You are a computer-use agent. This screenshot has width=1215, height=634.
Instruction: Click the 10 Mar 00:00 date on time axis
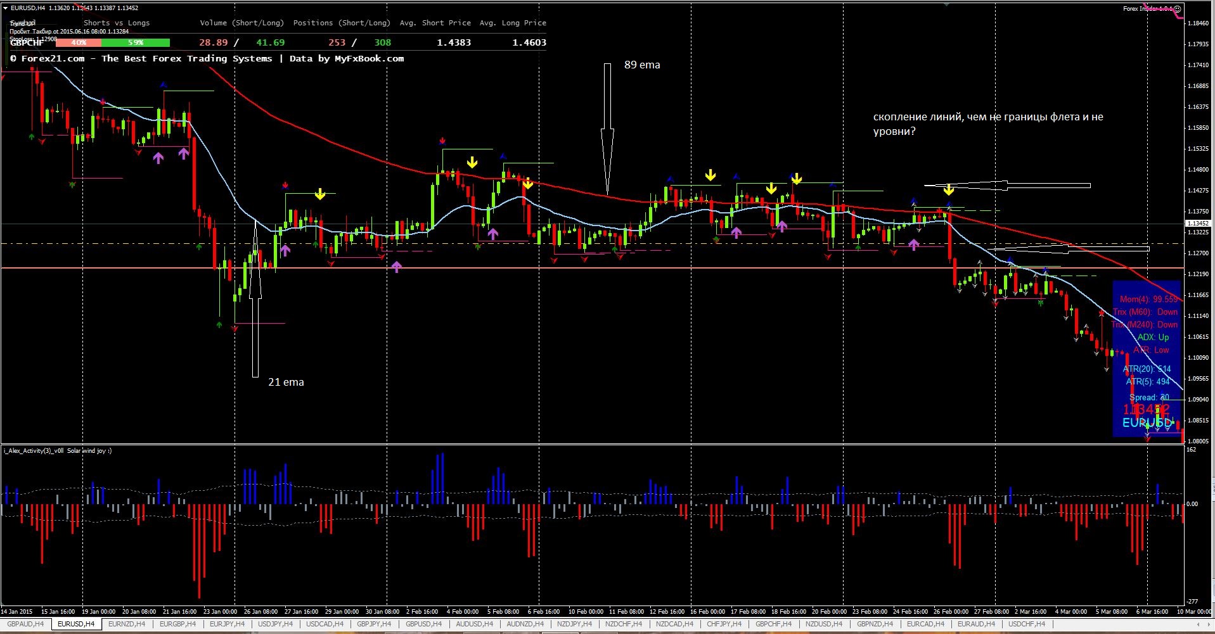[1195, 612]
